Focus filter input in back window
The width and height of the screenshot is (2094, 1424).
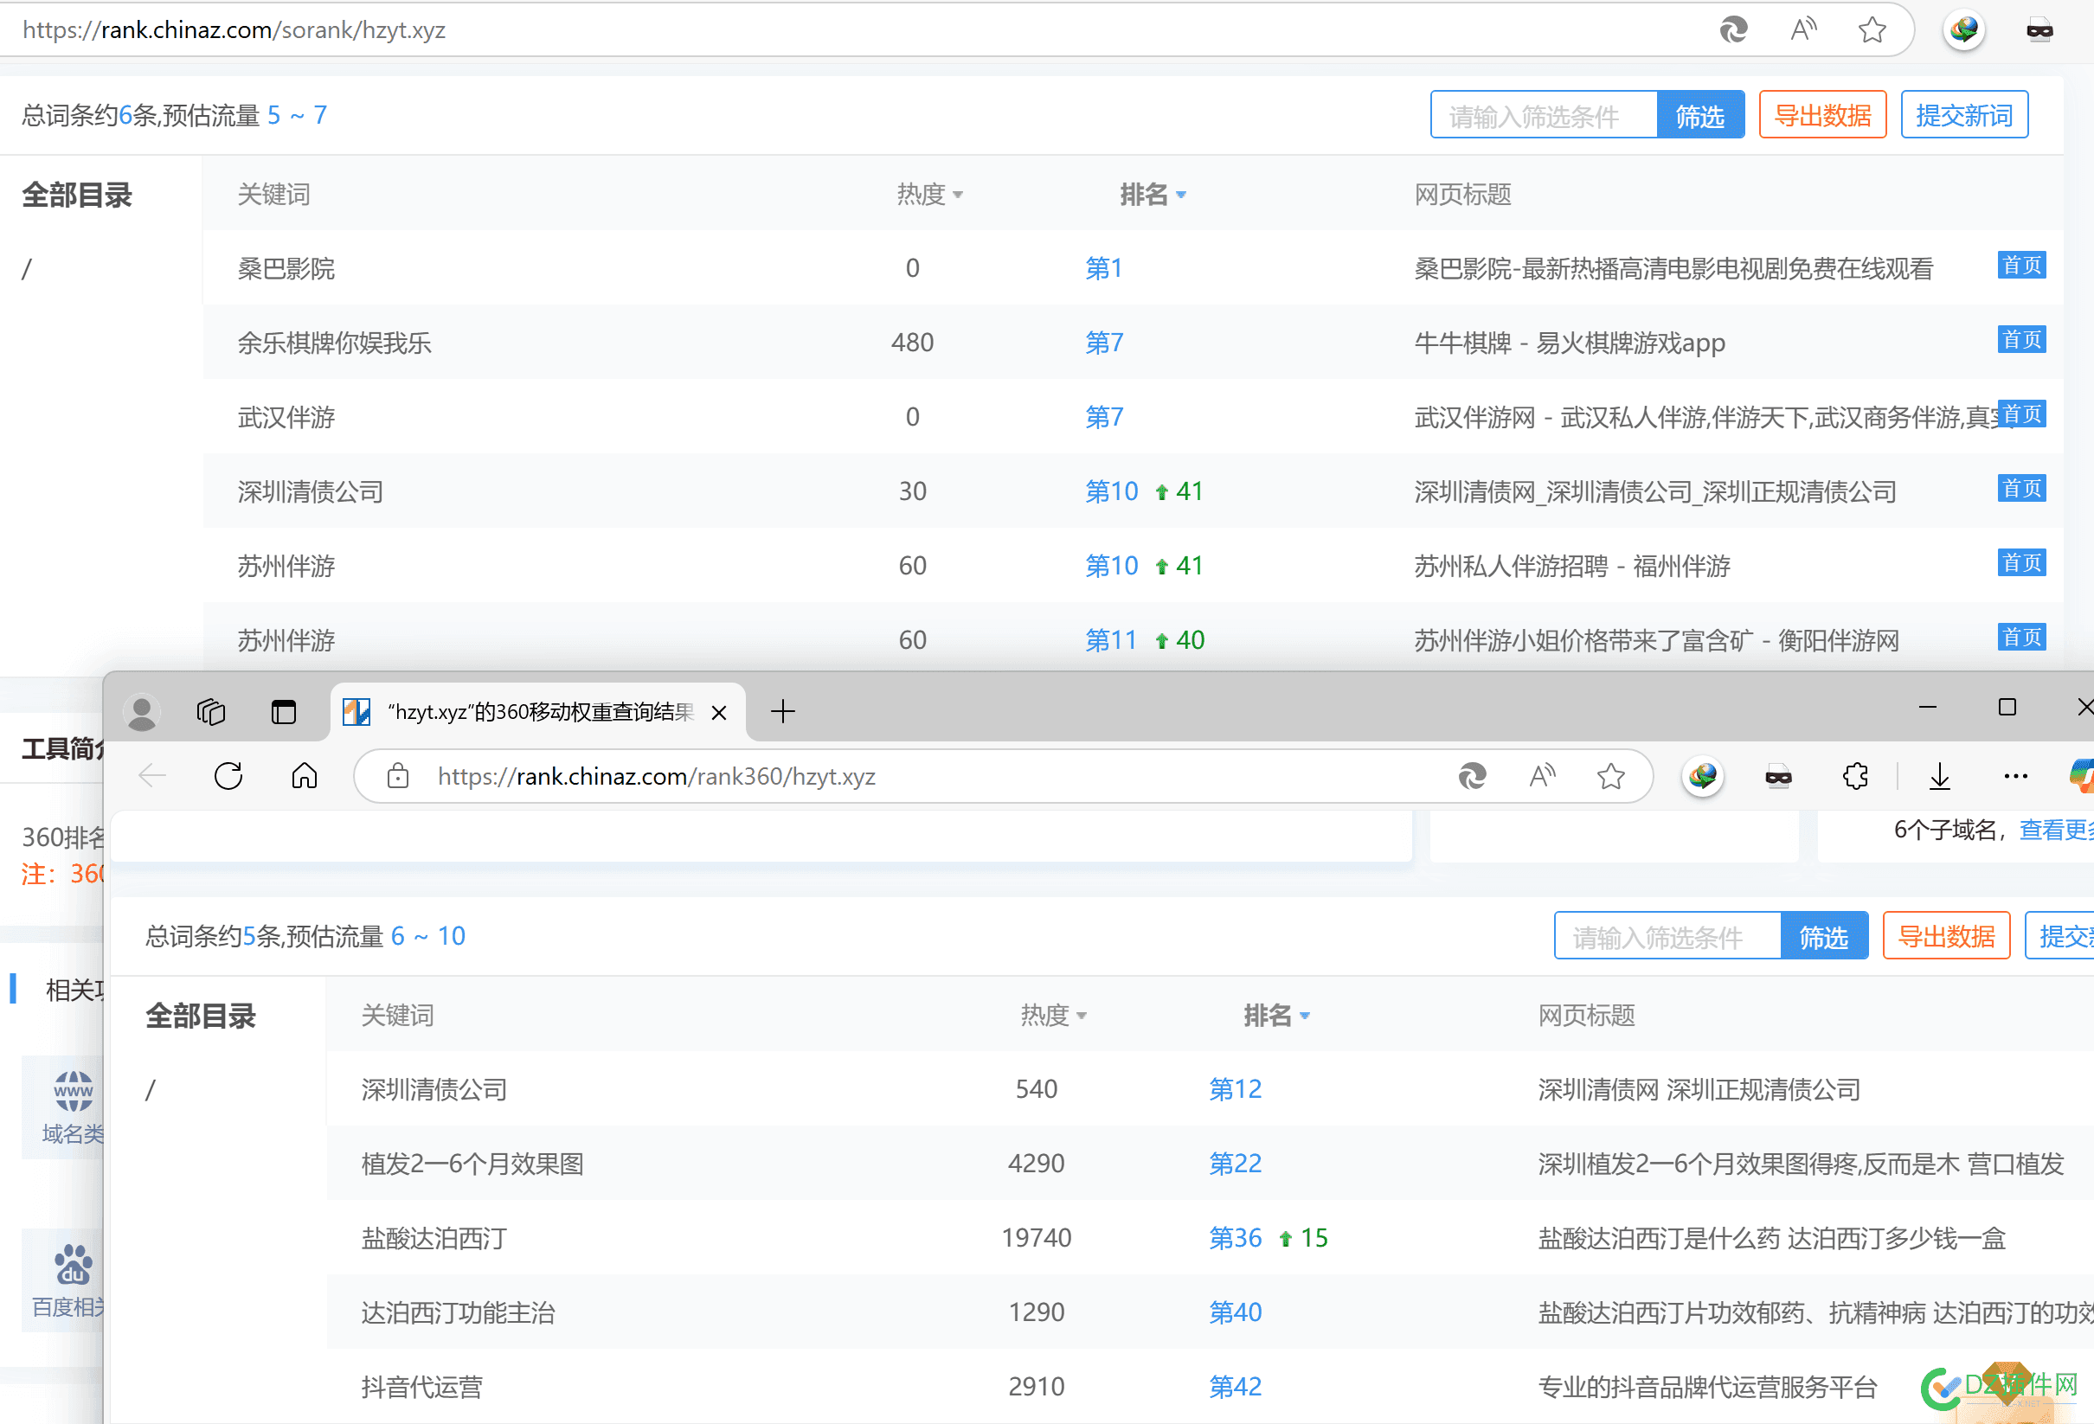pos(1545,115)
